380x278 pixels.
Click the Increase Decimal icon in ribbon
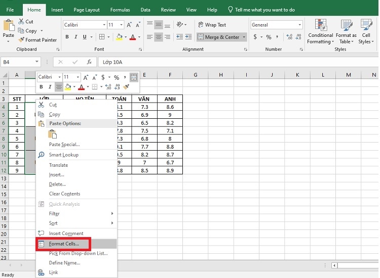click(x=289, y=37)
